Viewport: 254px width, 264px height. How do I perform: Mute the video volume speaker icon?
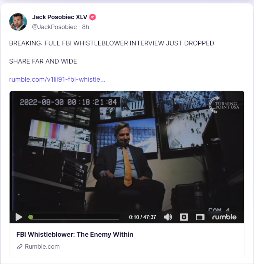coord(168,217)
